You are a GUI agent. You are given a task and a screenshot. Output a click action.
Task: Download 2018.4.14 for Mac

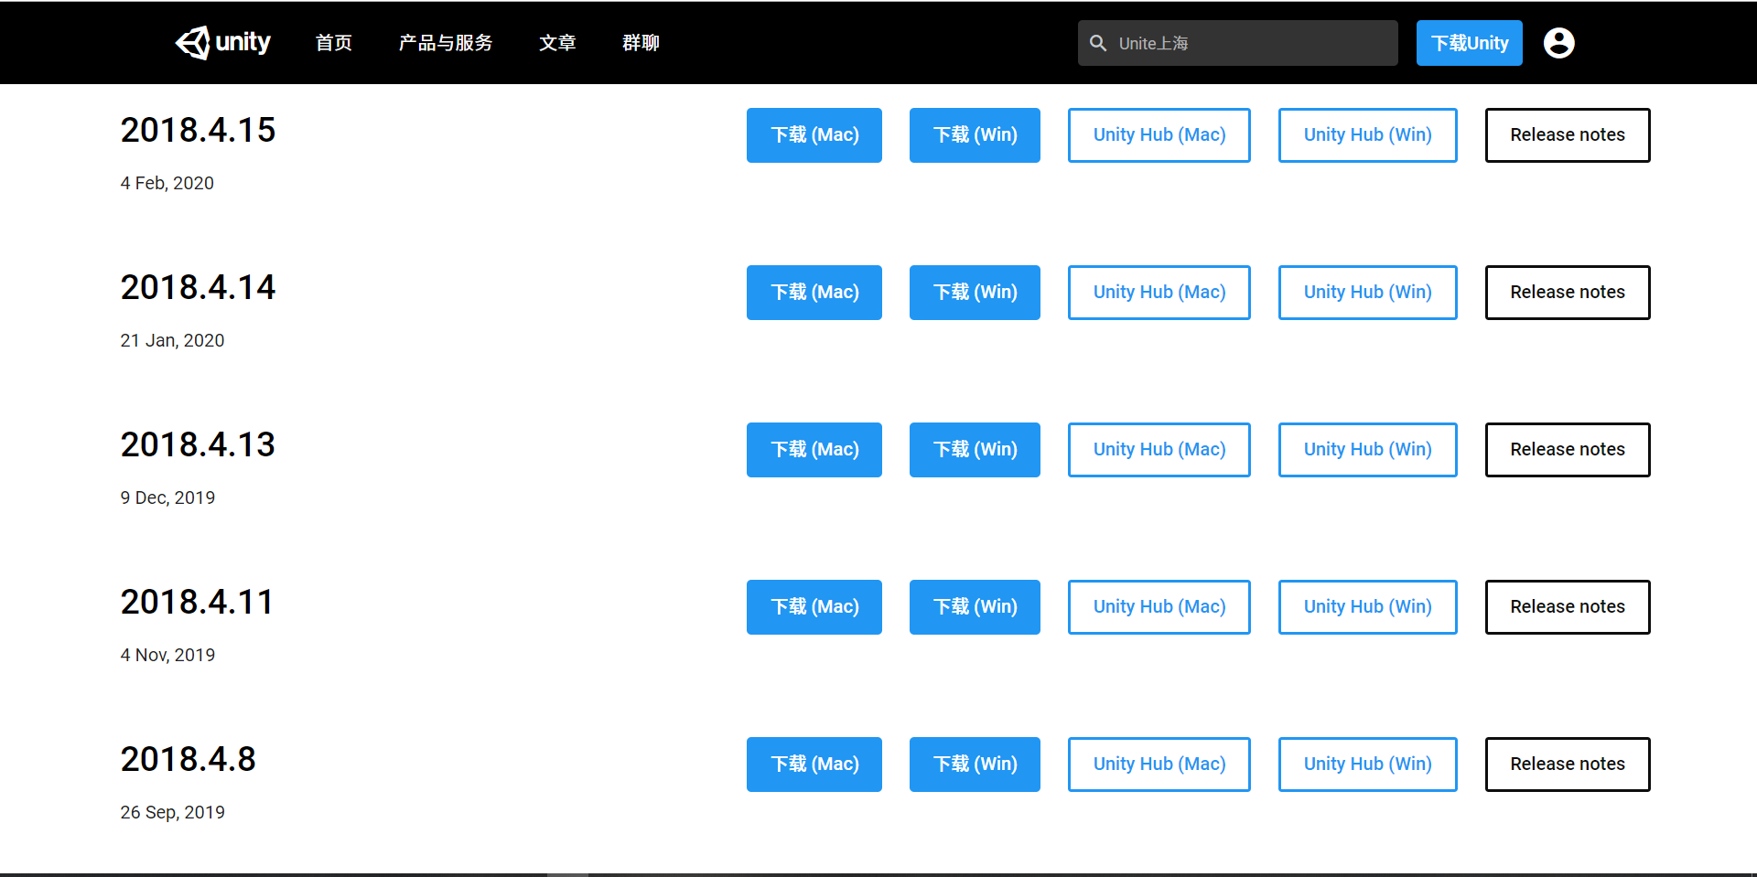814,293
